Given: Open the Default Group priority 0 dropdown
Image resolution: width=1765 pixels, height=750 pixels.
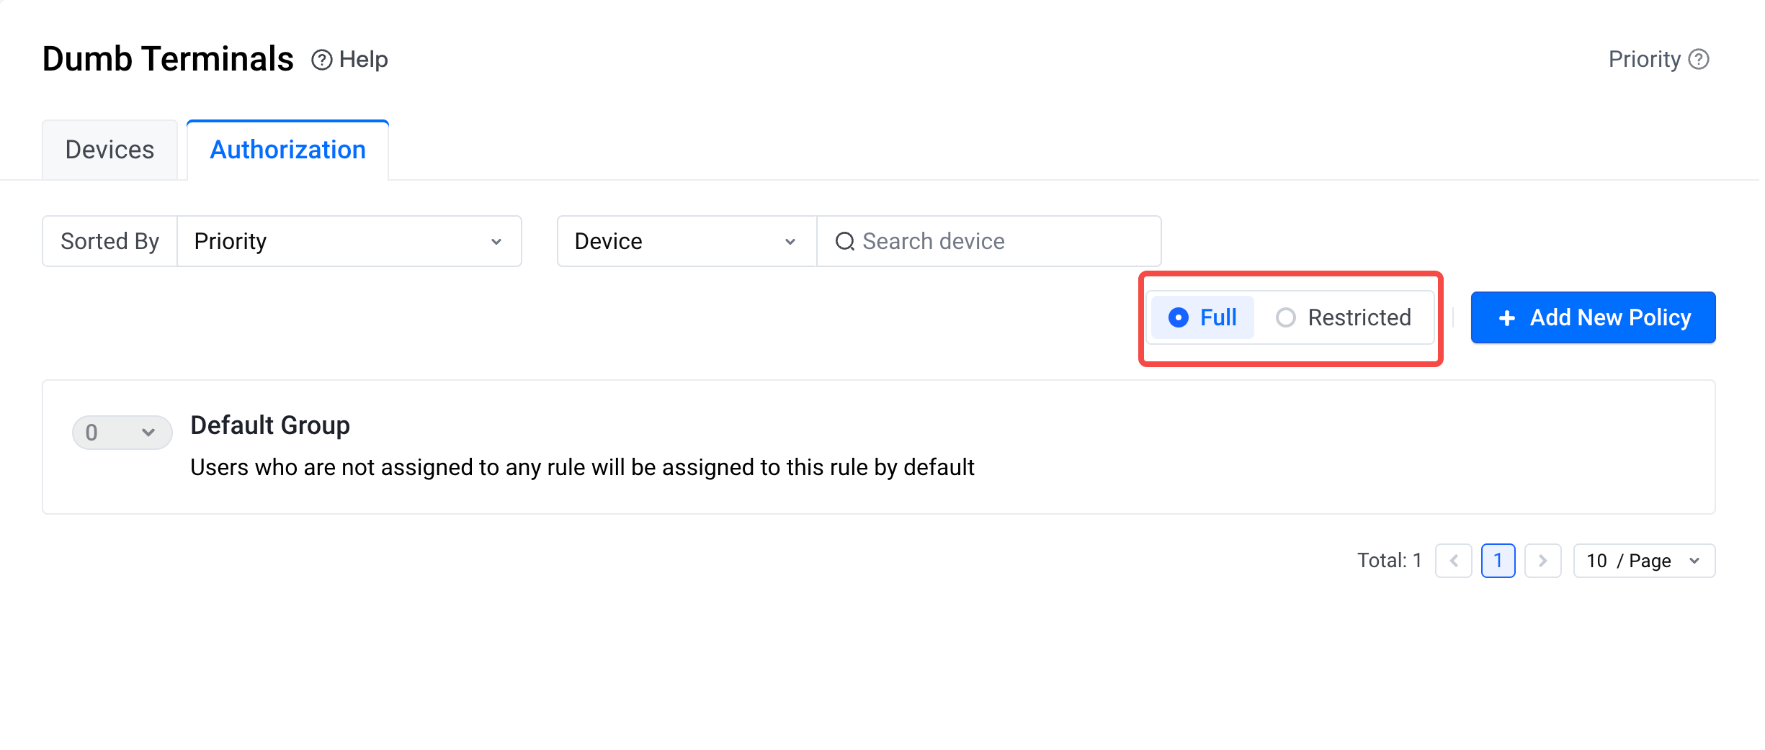Looking at the screenshot, I should click(122, 433).
